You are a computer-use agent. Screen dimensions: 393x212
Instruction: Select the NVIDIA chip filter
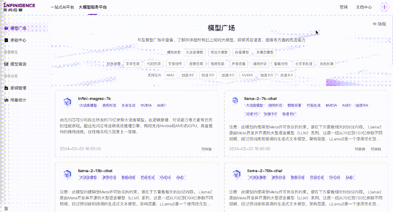click(x=247, y=75)
